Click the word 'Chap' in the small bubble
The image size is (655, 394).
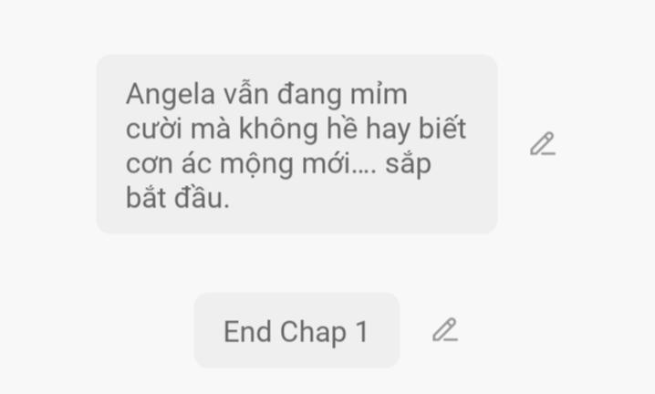(x=313, y=333)
